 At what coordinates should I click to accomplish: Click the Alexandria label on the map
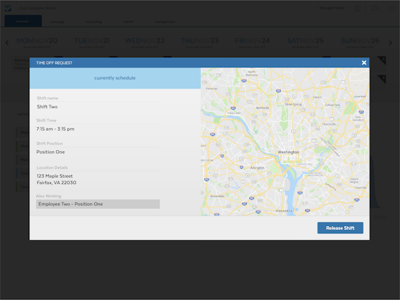(284, 211)
